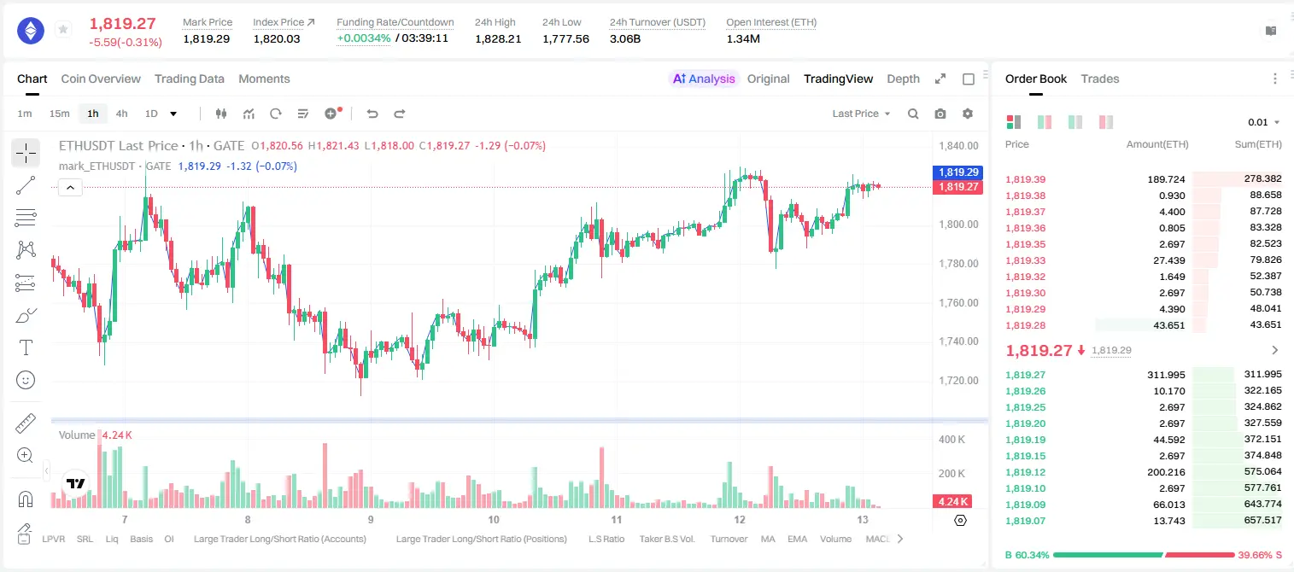Switch to the Trades tab
Screen dimensions: 1294x572
coord(1100,79)
